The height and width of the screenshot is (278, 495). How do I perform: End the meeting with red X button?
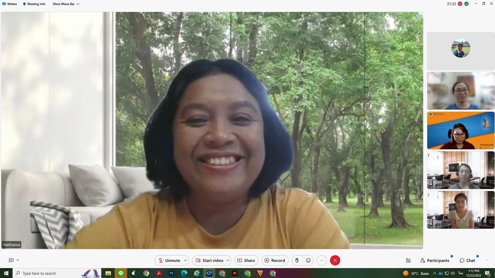click(x=335, y=260)
